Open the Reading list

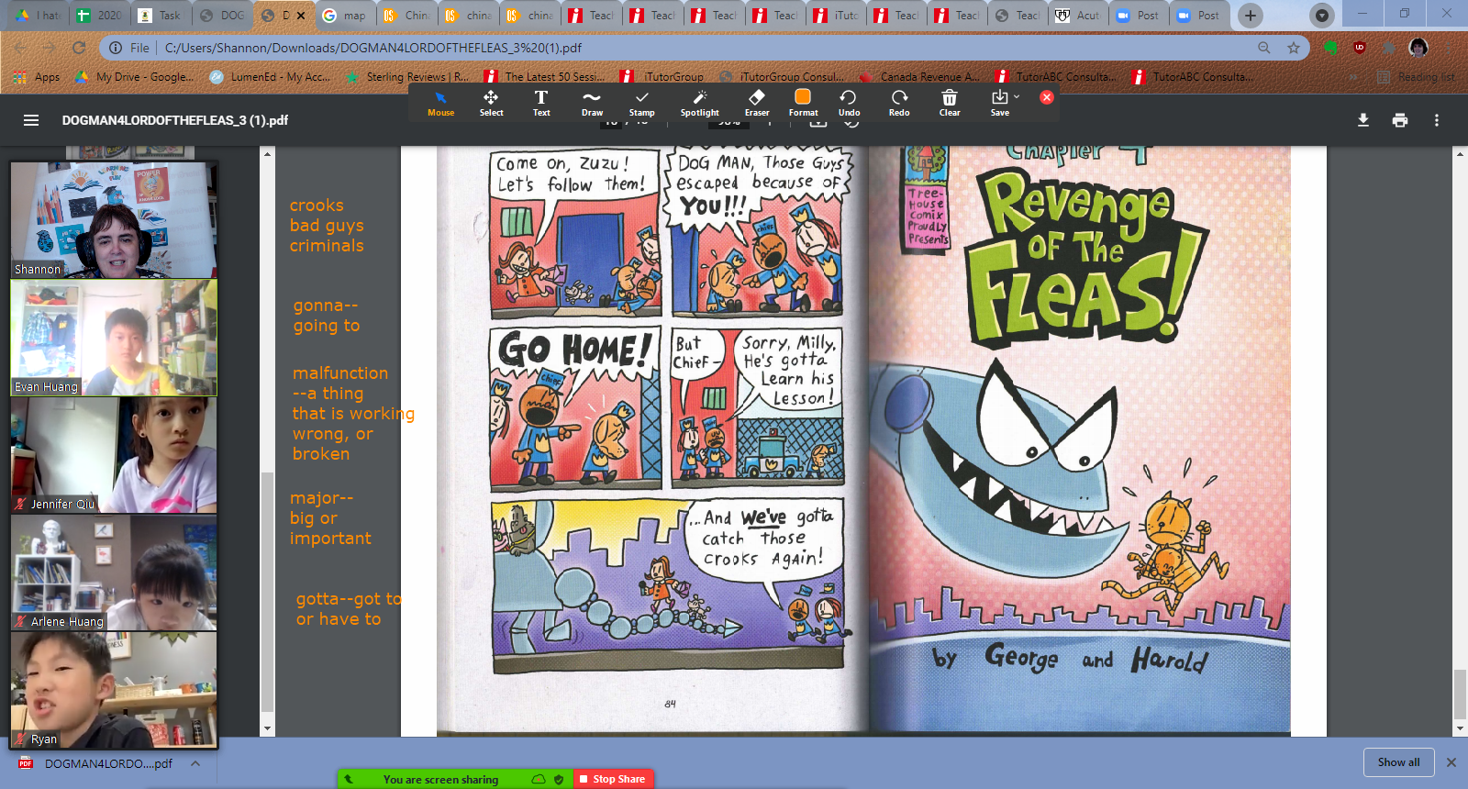click(1417, 77)
